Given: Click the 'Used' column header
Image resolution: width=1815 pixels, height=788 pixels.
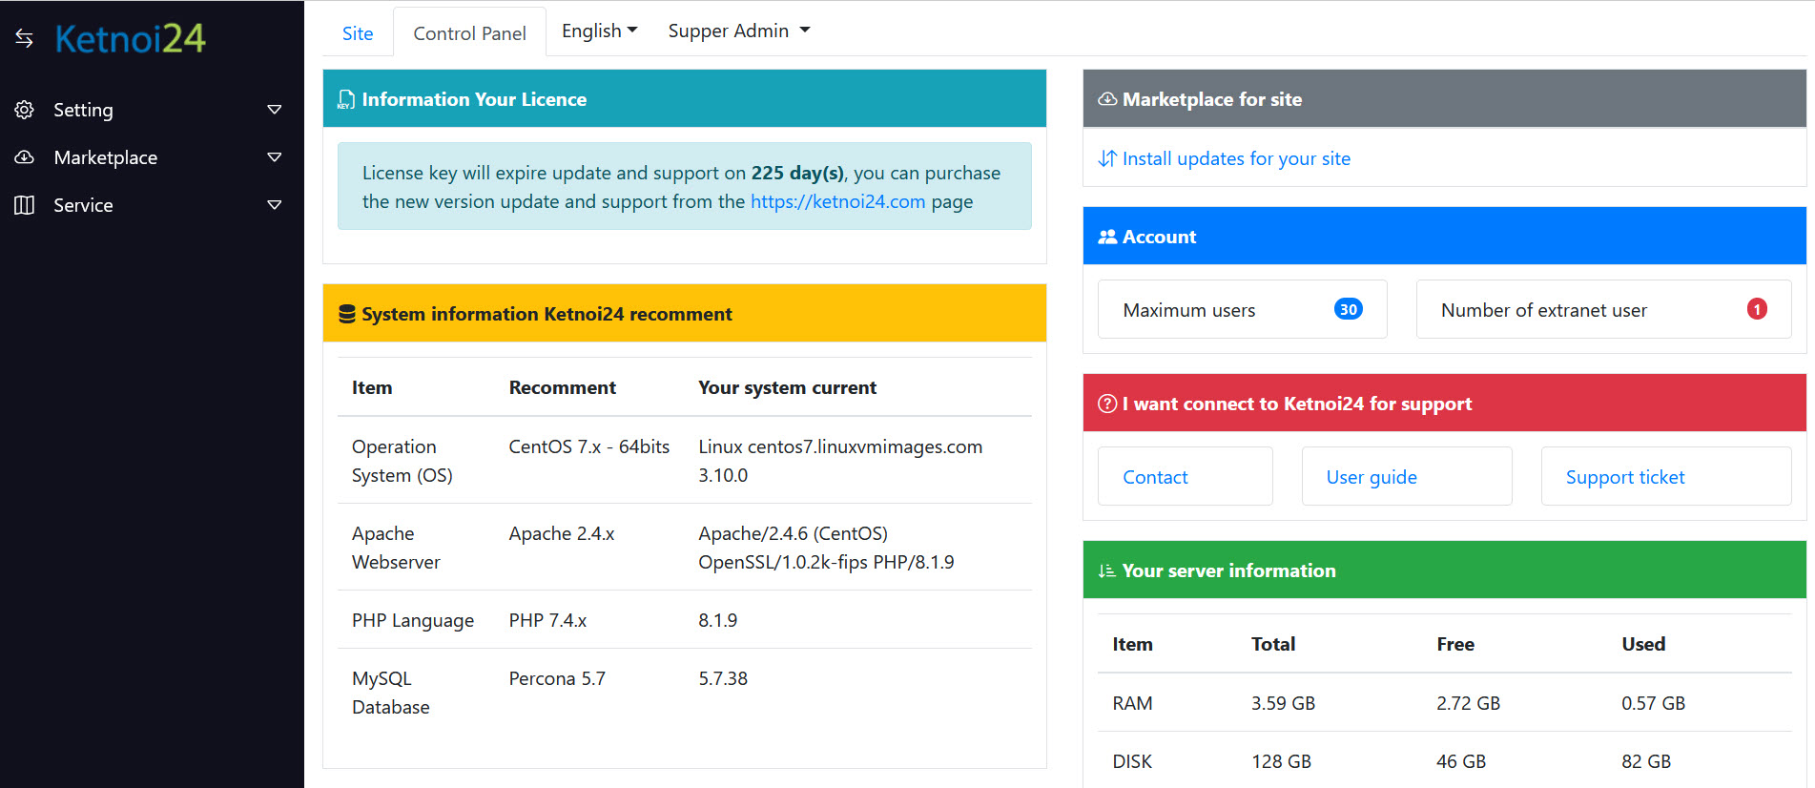Looking at the screenshot, I should coord(1643,644).
